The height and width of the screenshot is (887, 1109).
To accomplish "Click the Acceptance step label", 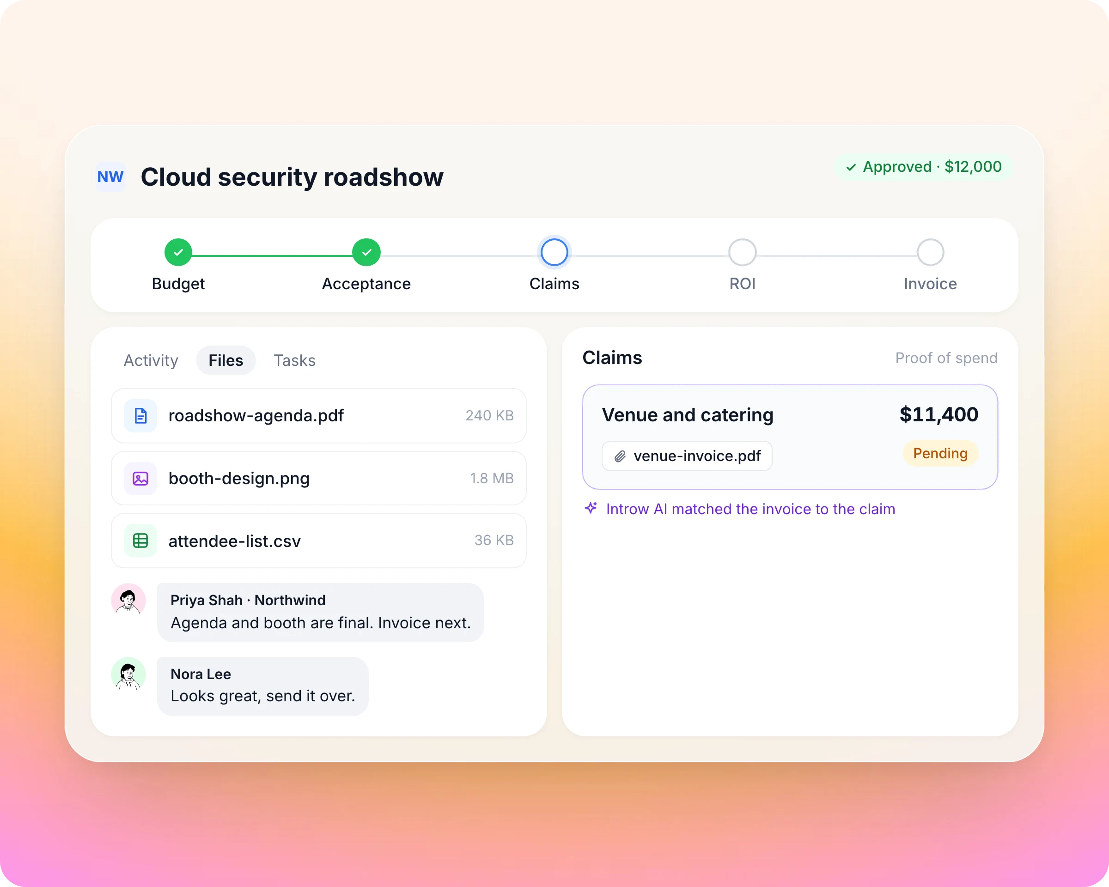I will [366, 284].
